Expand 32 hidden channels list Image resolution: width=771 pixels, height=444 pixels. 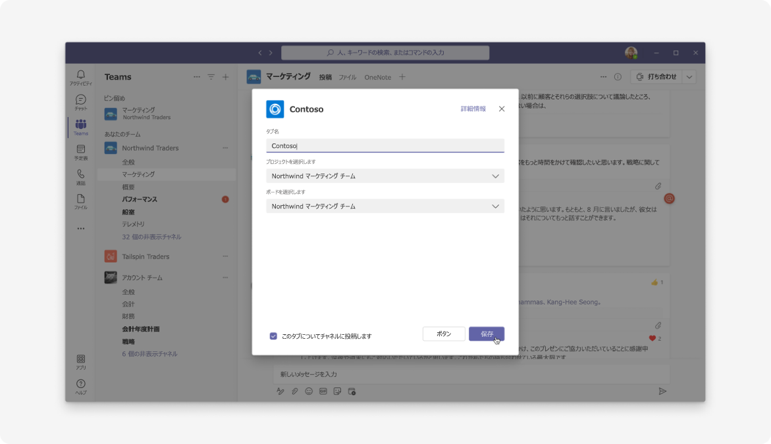point(151,237)
